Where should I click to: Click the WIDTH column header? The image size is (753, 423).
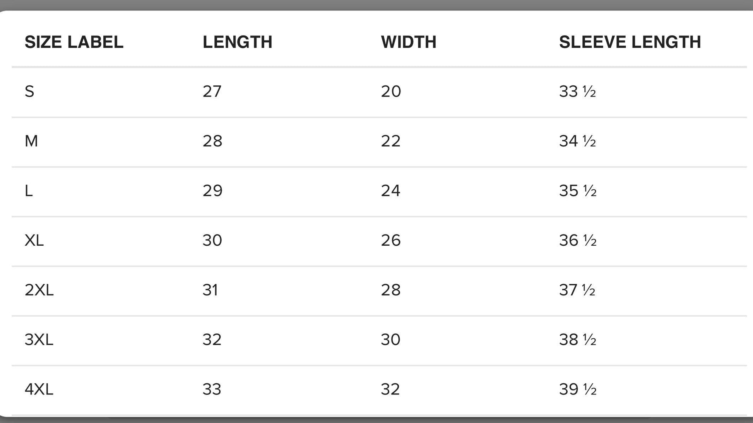point(408,42)
